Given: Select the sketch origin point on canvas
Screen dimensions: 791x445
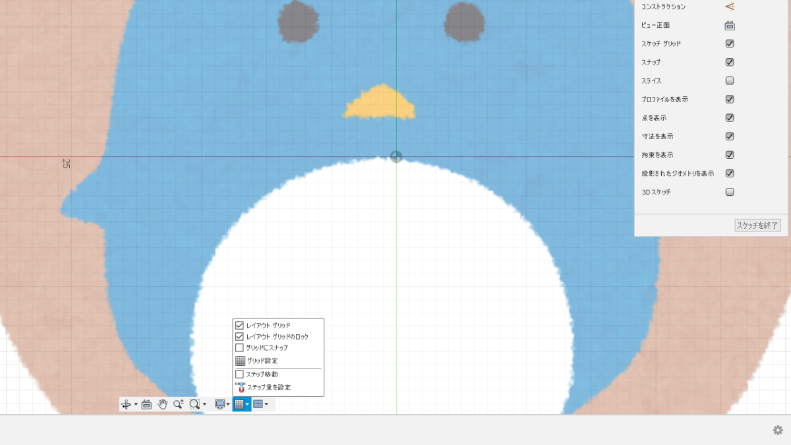Looking at the screenshot, I should (x=396, y=156).
